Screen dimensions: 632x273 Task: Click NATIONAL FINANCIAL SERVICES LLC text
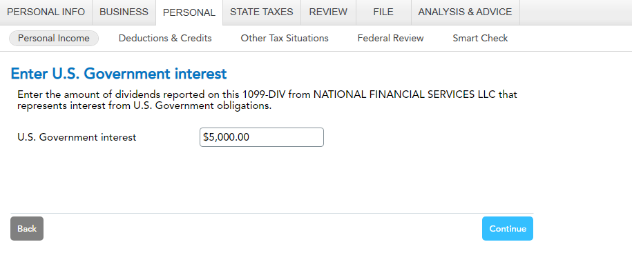pyautogui.click(x=405, y=95)
